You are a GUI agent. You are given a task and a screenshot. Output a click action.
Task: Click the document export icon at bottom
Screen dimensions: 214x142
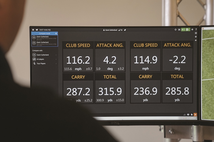[x=192, y=115]
